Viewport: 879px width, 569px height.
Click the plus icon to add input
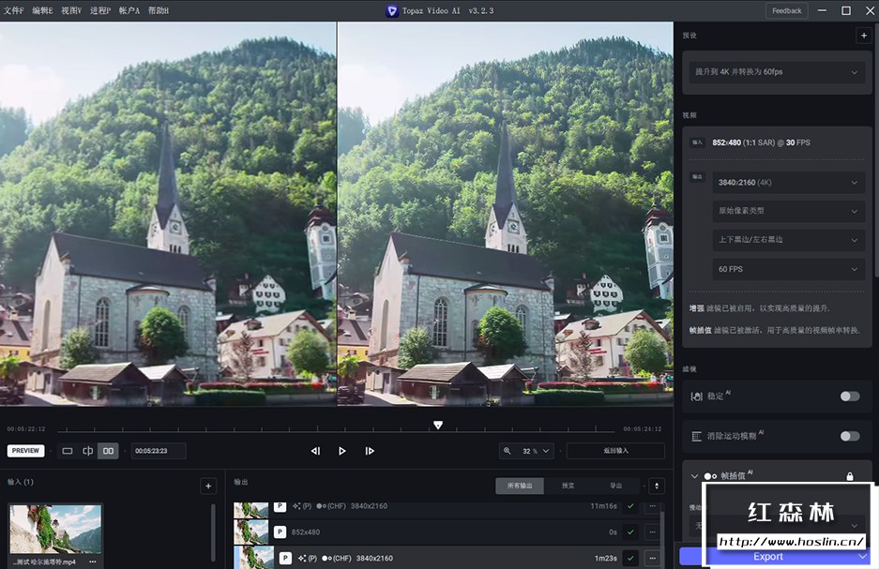coord(207,486)
